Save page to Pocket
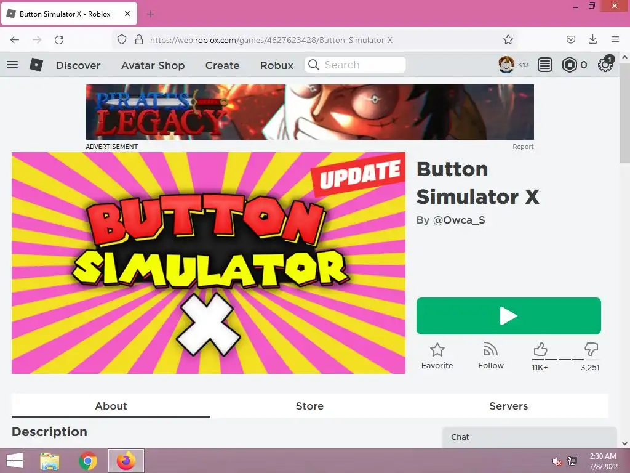The image size is (630, 473). [x=570, y=39]
